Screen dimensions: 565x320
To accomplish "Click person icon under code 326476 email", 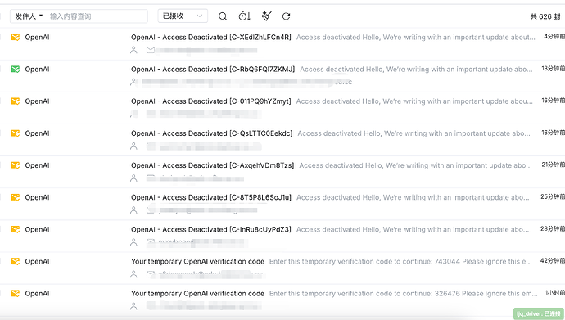I will point(133,306).
